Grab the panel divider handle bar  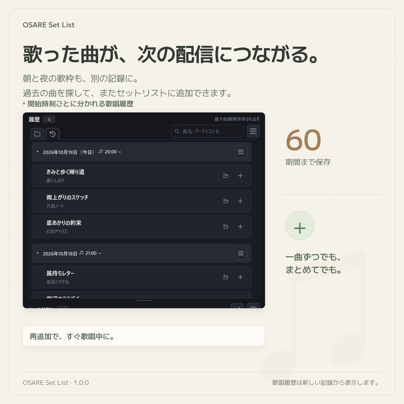pos(144,300)
